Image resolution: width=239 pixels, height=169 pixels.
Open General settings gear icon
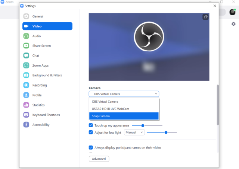(x=26, y=16)
